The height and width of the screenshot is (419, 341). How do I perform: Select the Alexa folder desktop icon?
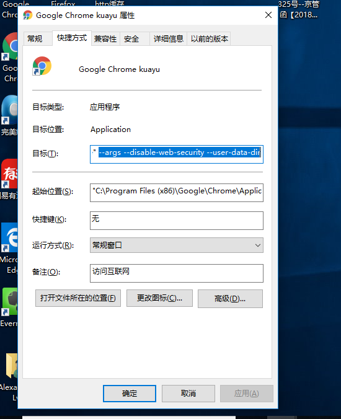point(12,366)
